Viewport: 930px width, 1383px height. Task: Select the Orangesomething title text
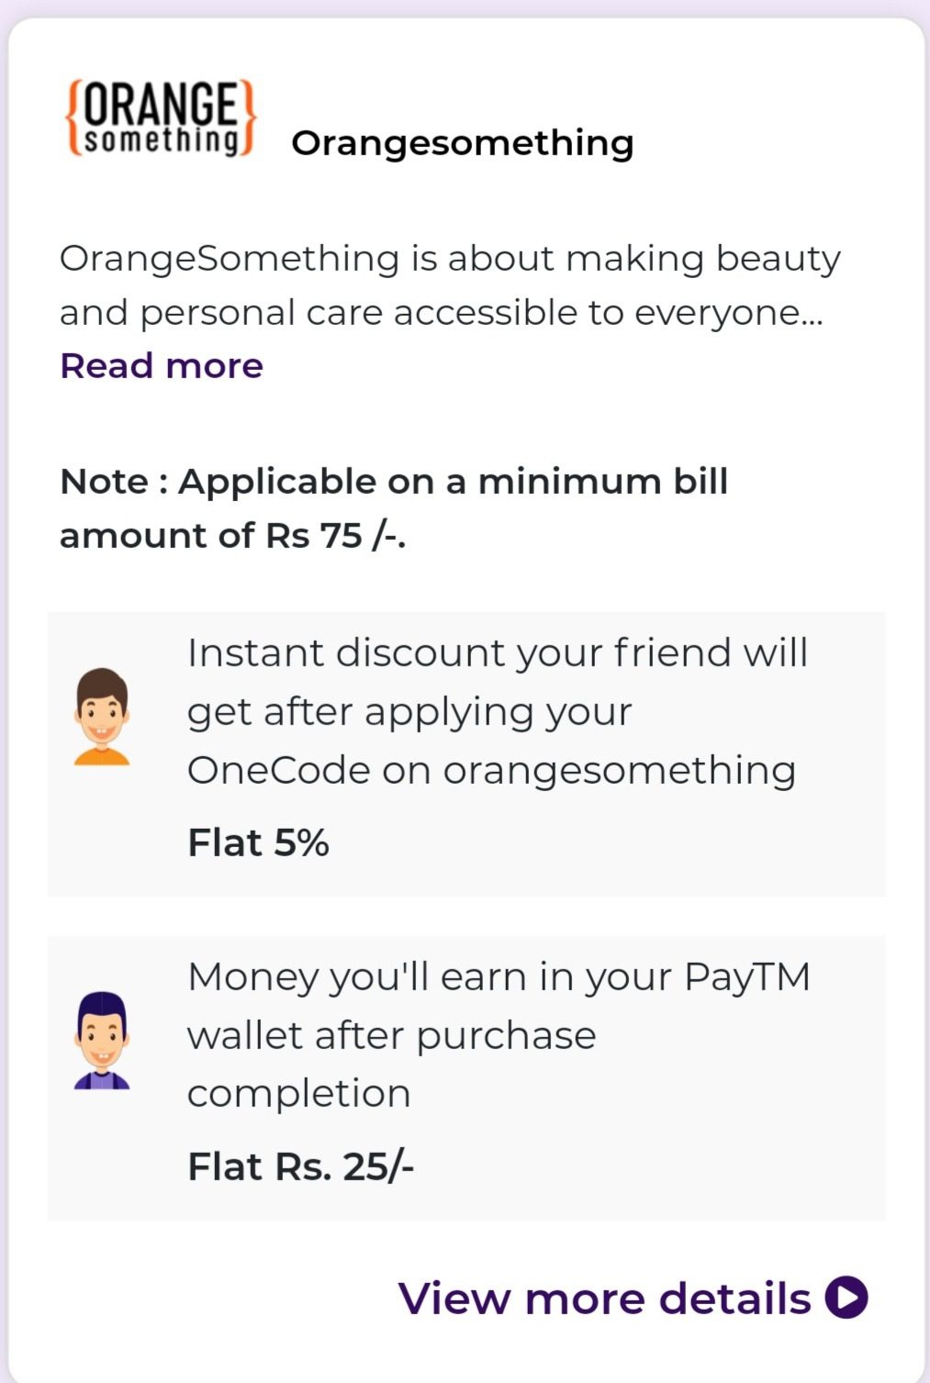pyautogui.click(x=462, y=143)
